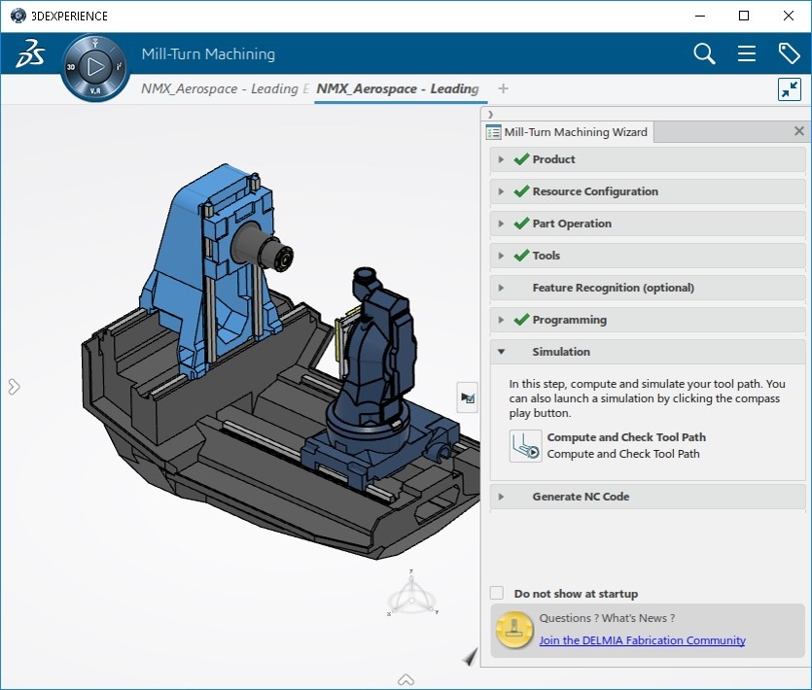The image size is (812, 690).
Task: Click the 3DS logo icon
Action: pyautogui.click(x=29, y=53)
